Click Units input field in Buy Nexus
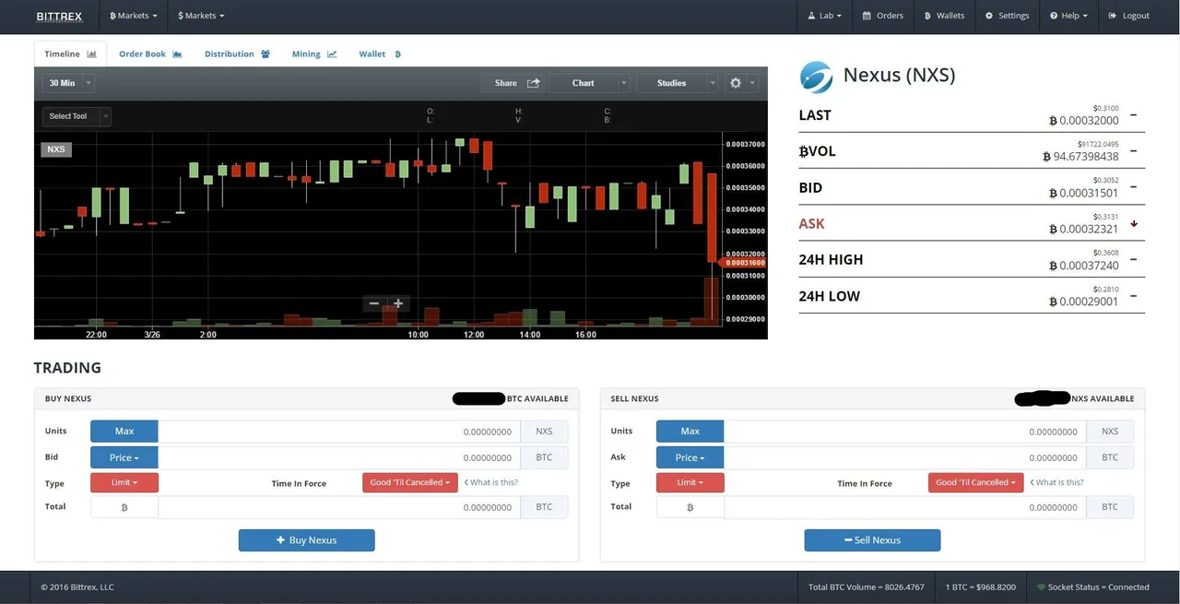The width and height of the screenshot is (1180, 604). click(339, 432)
